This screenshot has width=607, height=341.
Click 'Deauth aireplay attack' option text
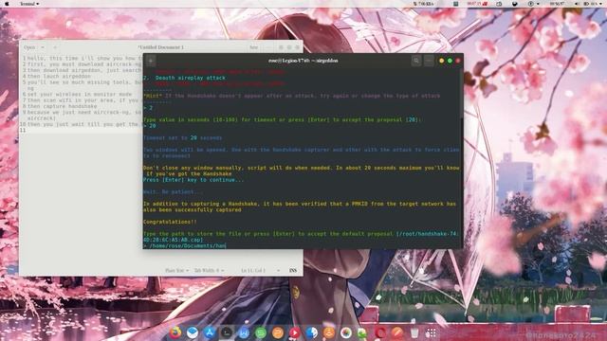coord(190,78)
